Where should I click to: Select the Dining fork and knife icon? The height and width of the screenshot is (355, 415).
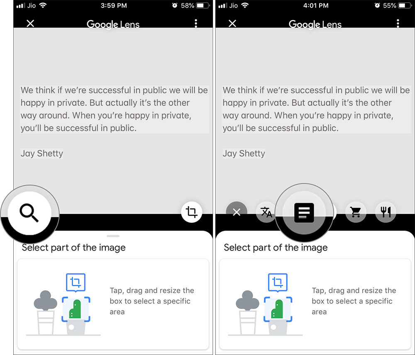click(386, 212)
